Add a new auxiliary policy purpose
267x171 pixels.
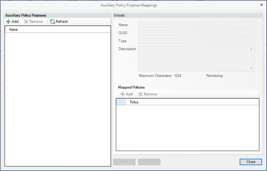tap(12, 22)
